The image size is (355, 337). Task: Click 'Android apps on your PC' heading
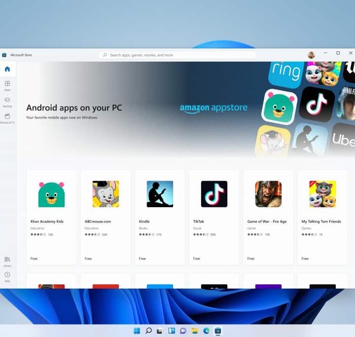coord(74,108)
